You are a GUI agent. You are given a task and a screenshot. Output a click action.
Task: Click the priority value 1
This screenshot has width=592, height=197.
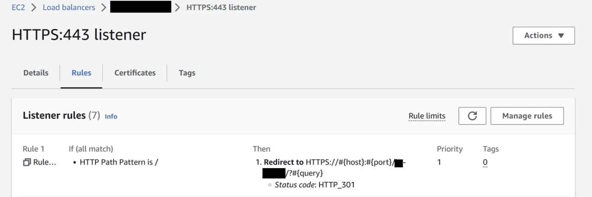(x=439, y=162)
